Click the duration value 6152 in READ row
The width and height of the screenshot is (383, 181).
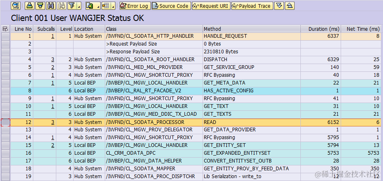(333, 122)
